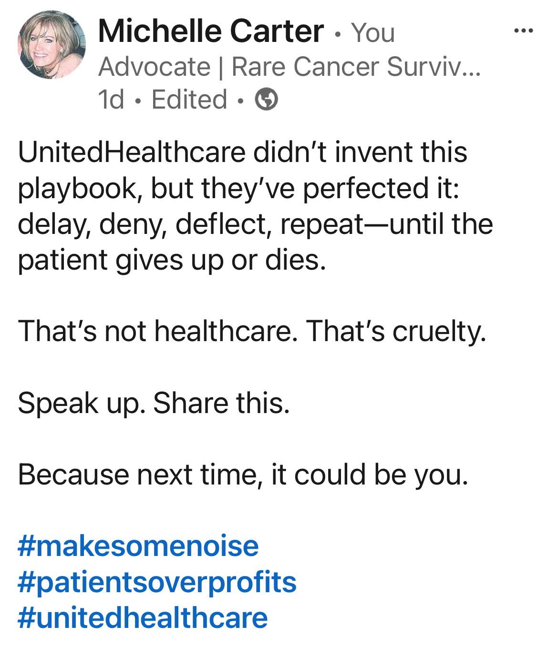The image size is (558, 646).
Task: Click the Michelle Carter author name
Action: [x=211, y=31]
